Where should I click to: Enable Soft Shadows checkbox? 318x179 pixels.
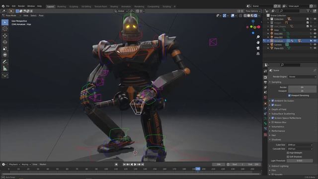[x=288, y=157]
